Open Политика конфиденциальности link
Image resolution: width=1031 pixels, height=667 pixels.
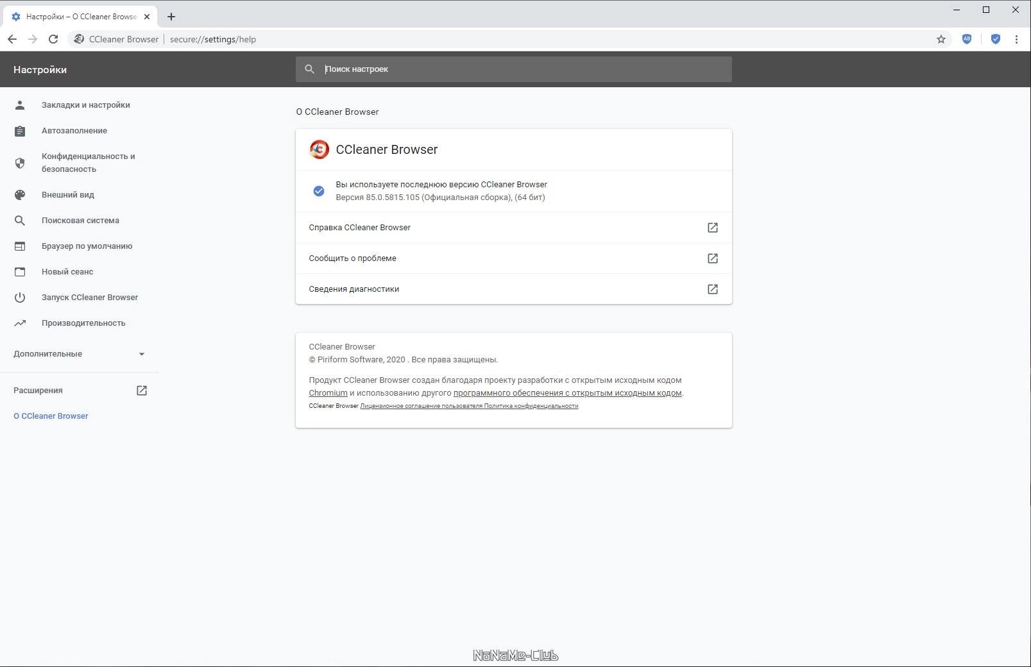coord(531,406)
